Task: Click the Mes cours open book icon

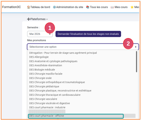Action: pos(112,7)
